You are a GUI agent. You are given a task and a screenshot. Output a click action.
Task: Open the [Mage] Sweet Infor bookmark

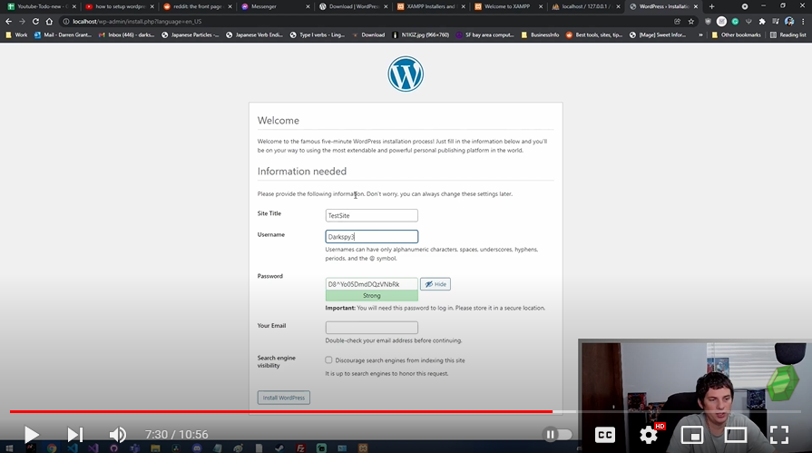pos(658,34)
